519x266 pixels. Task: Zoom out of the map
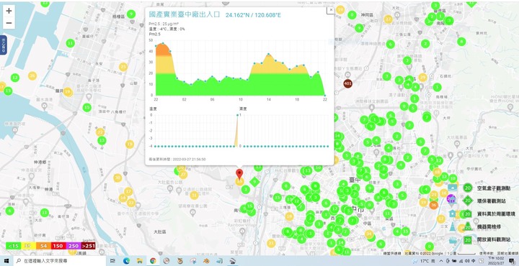point(9,23)
